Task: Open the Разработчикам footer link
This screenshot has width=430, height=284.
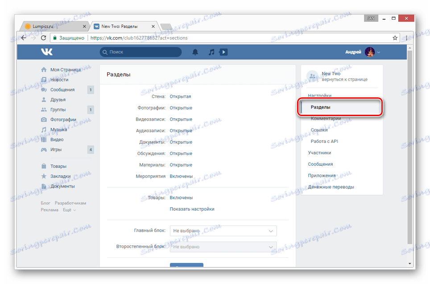Action: pos(70,203)
